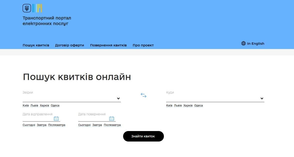Click the swap origin and destination arrows
This screenshot has height=157, width=294.
click(x=143, y=95)
